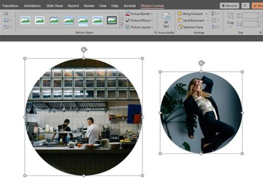
Task: Expand the Picture Styles gallery more arrow
Action: pyautogui.click(x=121, y=26)
